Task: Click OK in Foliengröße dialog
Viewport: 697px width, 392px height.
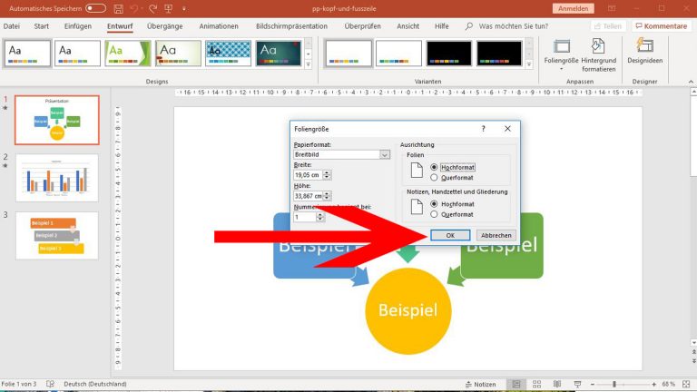Action: pyautogui.click(x=450, y=235)
